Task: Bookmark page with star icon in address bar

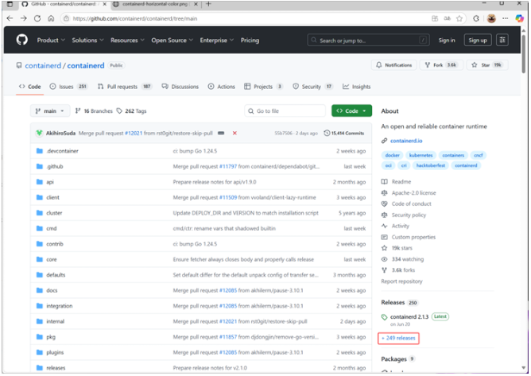Action: (459, 18)
